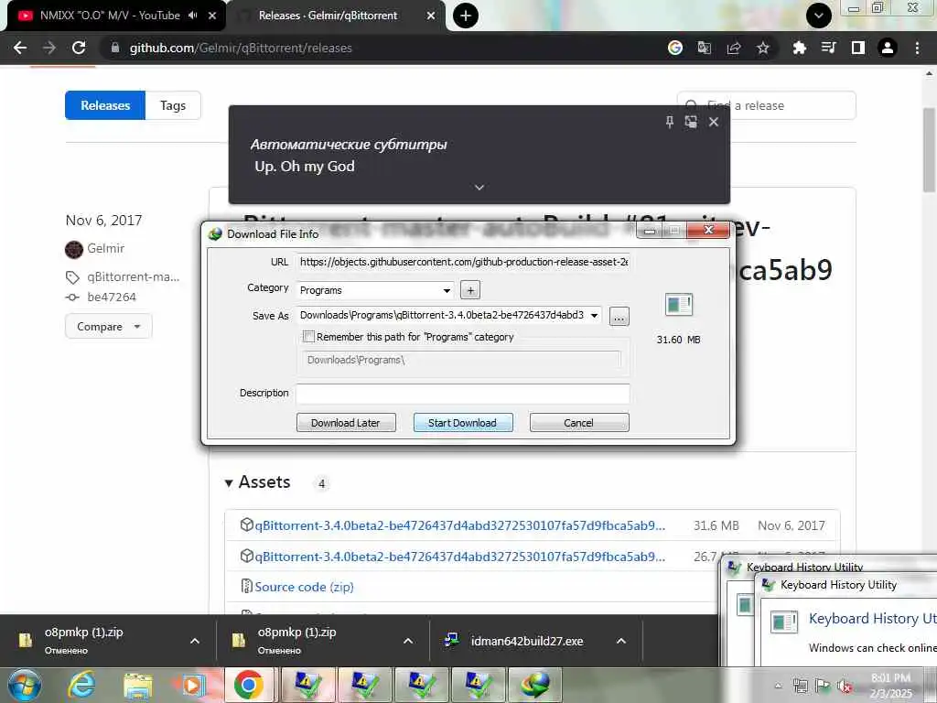Open the qBittorrent-ma... tag link
The image size is (937, 703).
134,276
